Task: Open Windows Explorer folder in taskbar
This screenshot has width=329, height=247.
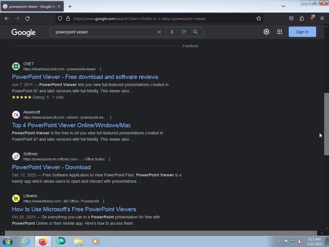Action: coord(79,242)
